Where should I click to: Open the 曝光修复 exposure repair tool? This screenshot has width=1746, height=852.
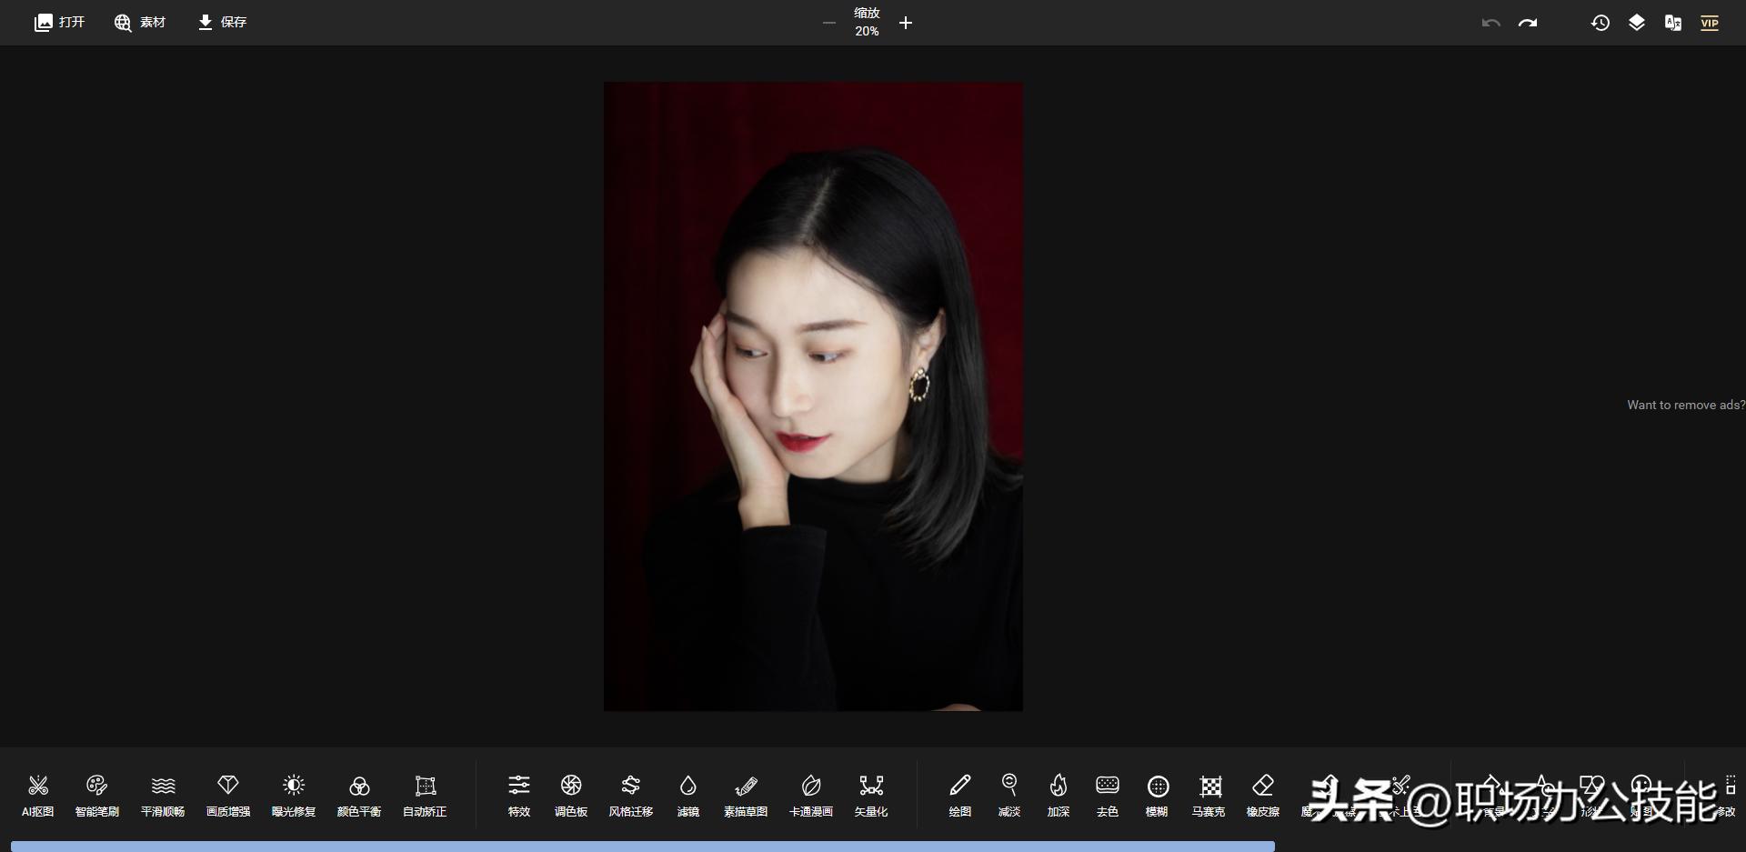coord(294,795)
